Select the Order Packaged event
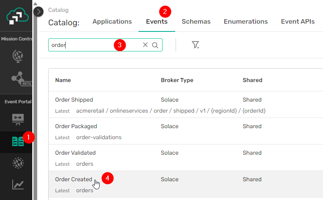 click(x=76, y=126)
